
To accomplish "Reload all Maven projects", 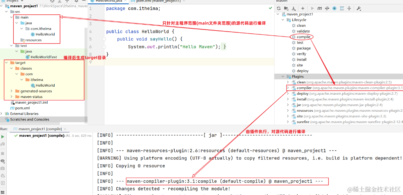I will pyautogui.click(x=278, y=8).
